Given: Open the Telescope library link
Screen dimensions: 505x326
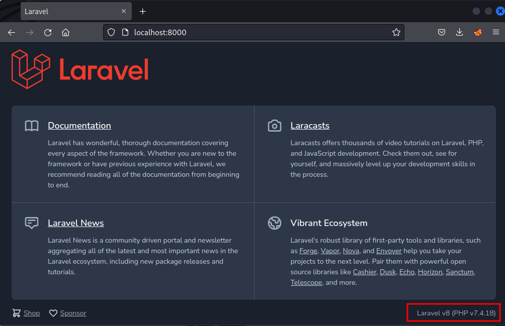Looking at the screenshot, I should point(306,283).
